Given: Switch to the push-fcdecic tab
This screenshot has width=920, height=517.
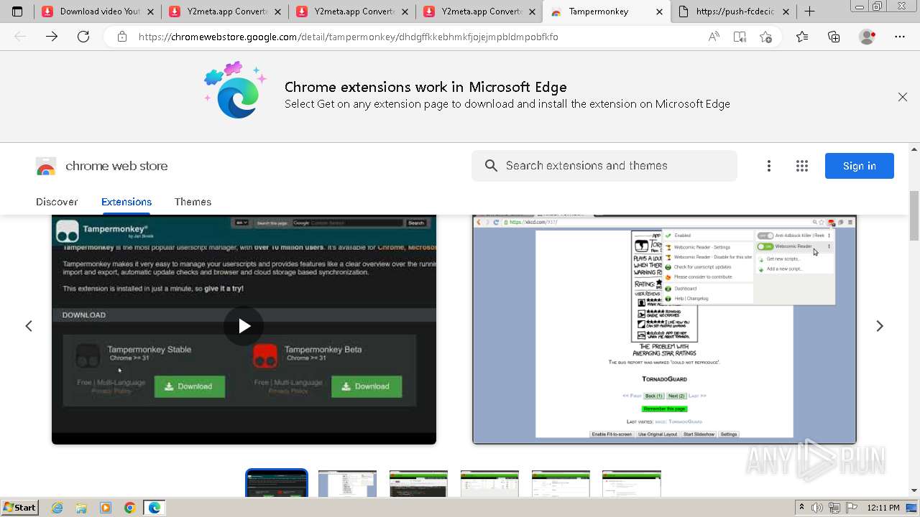Looking at the screenshot, I should pyautogui.click(x=733, y=11).
